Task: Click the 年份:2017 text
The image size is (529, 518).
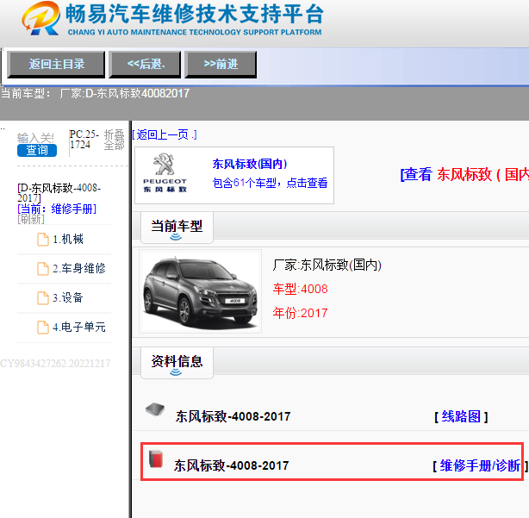Action: 301,313
